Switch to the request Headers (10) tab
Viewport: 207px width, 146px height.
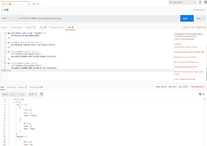click(30, 27)
